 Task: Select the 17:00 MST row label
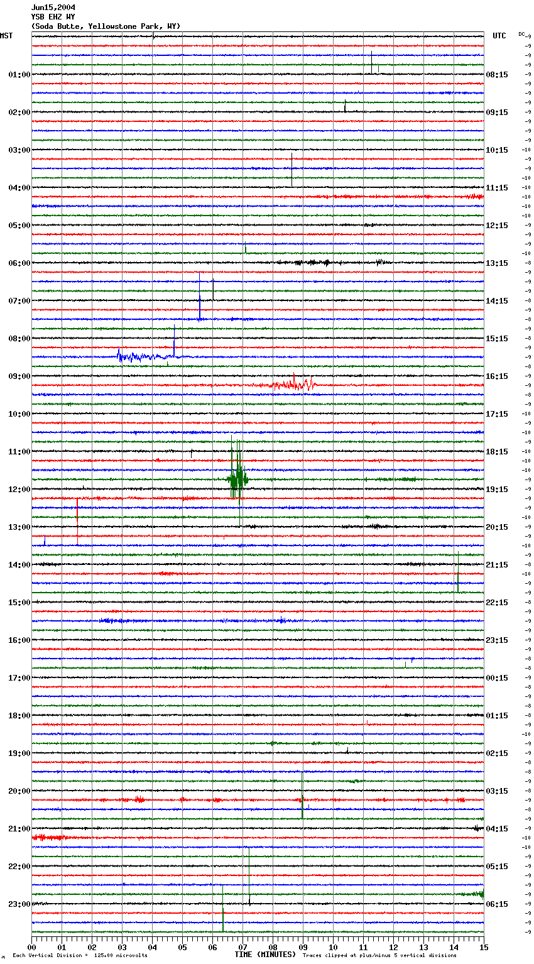(19, 678)
